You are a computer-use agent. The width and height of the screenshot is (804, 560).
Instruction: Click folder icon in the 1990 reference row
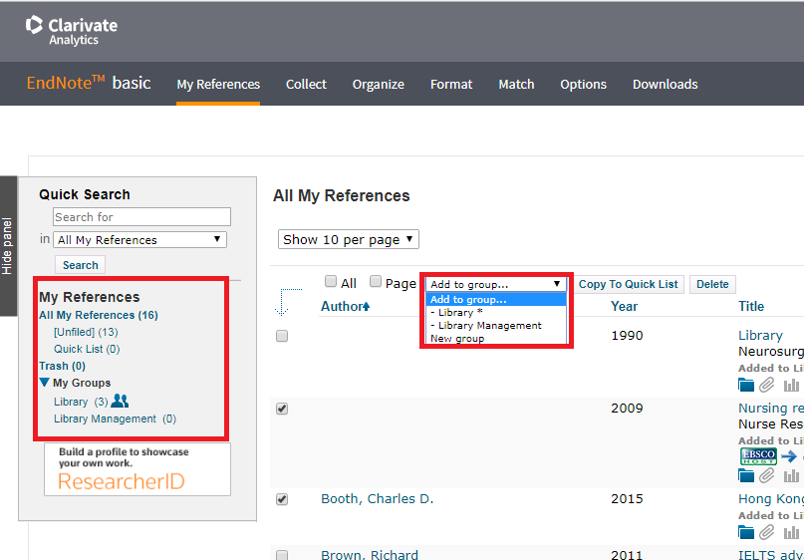pos(746,385)
